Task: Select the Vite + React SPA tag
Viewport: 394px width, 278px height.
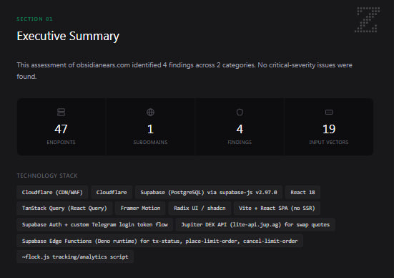Action: coord(277,208)
